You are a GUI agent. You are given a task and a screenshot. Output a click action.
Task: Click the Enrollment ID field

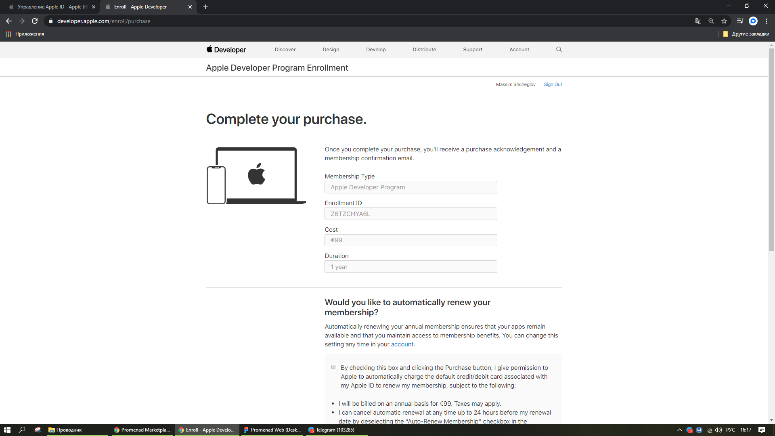411,214
